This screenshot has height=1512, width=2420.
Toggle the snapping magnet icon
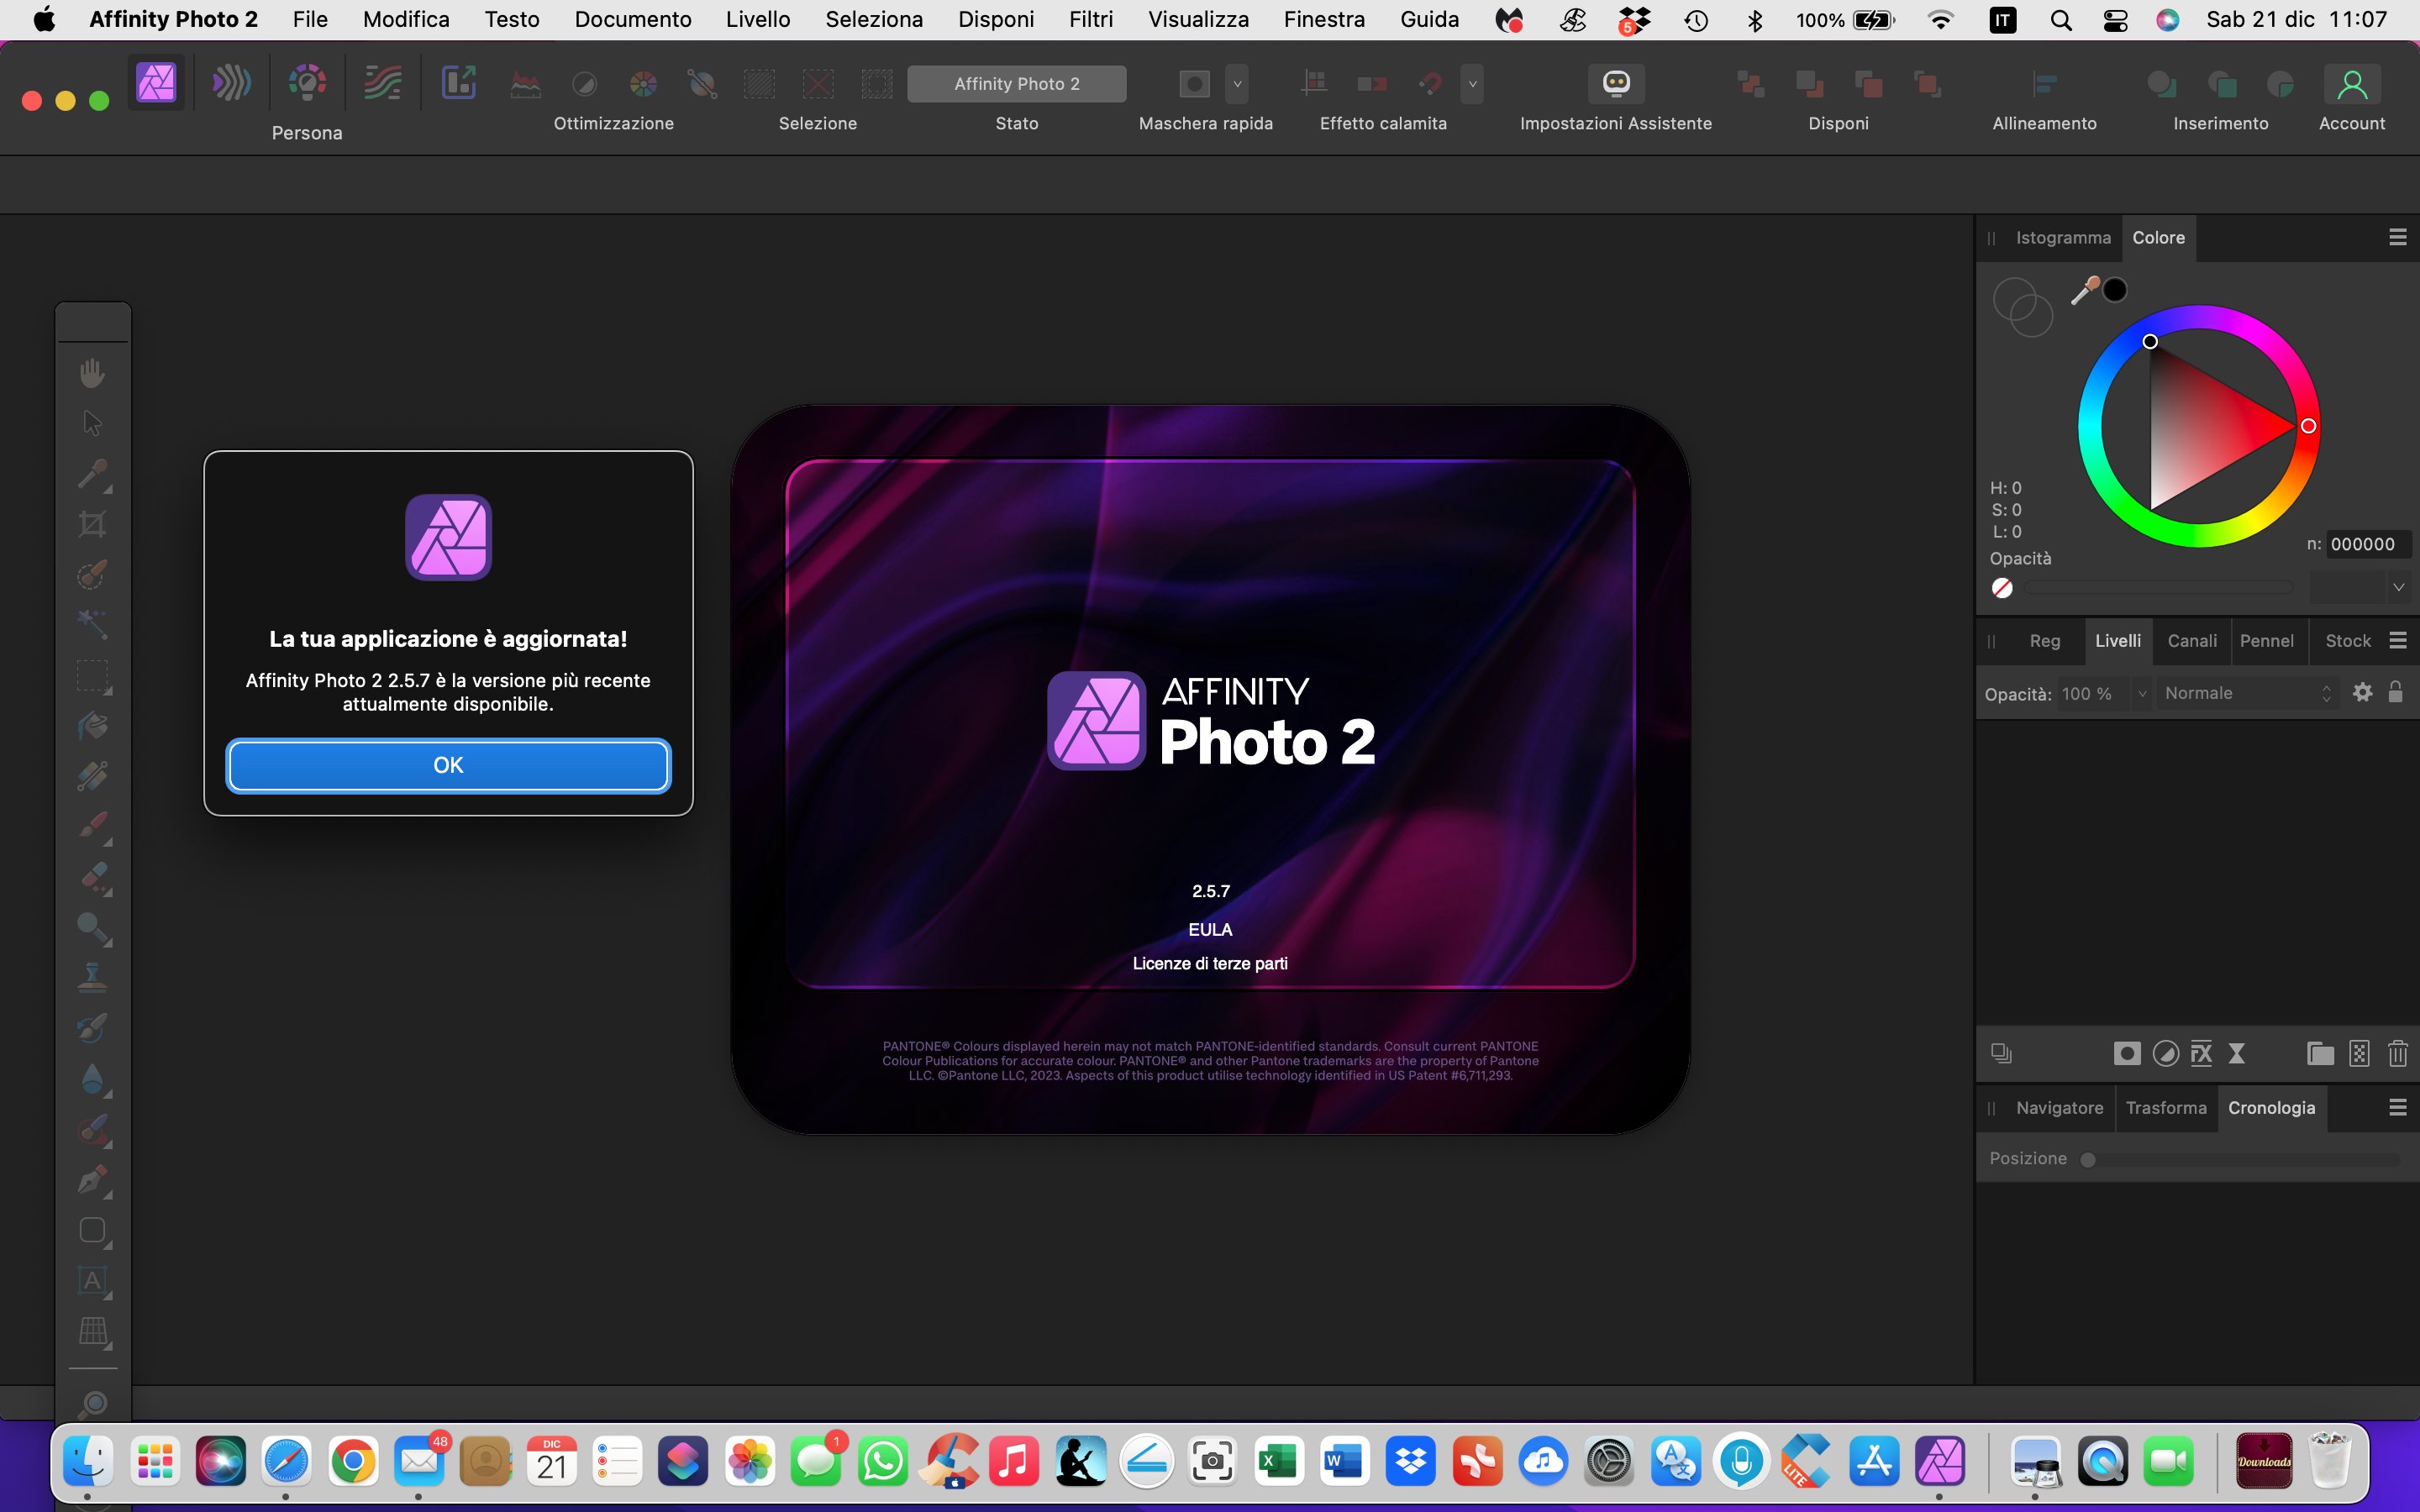pyautogui.click(x=1430, y=84)
